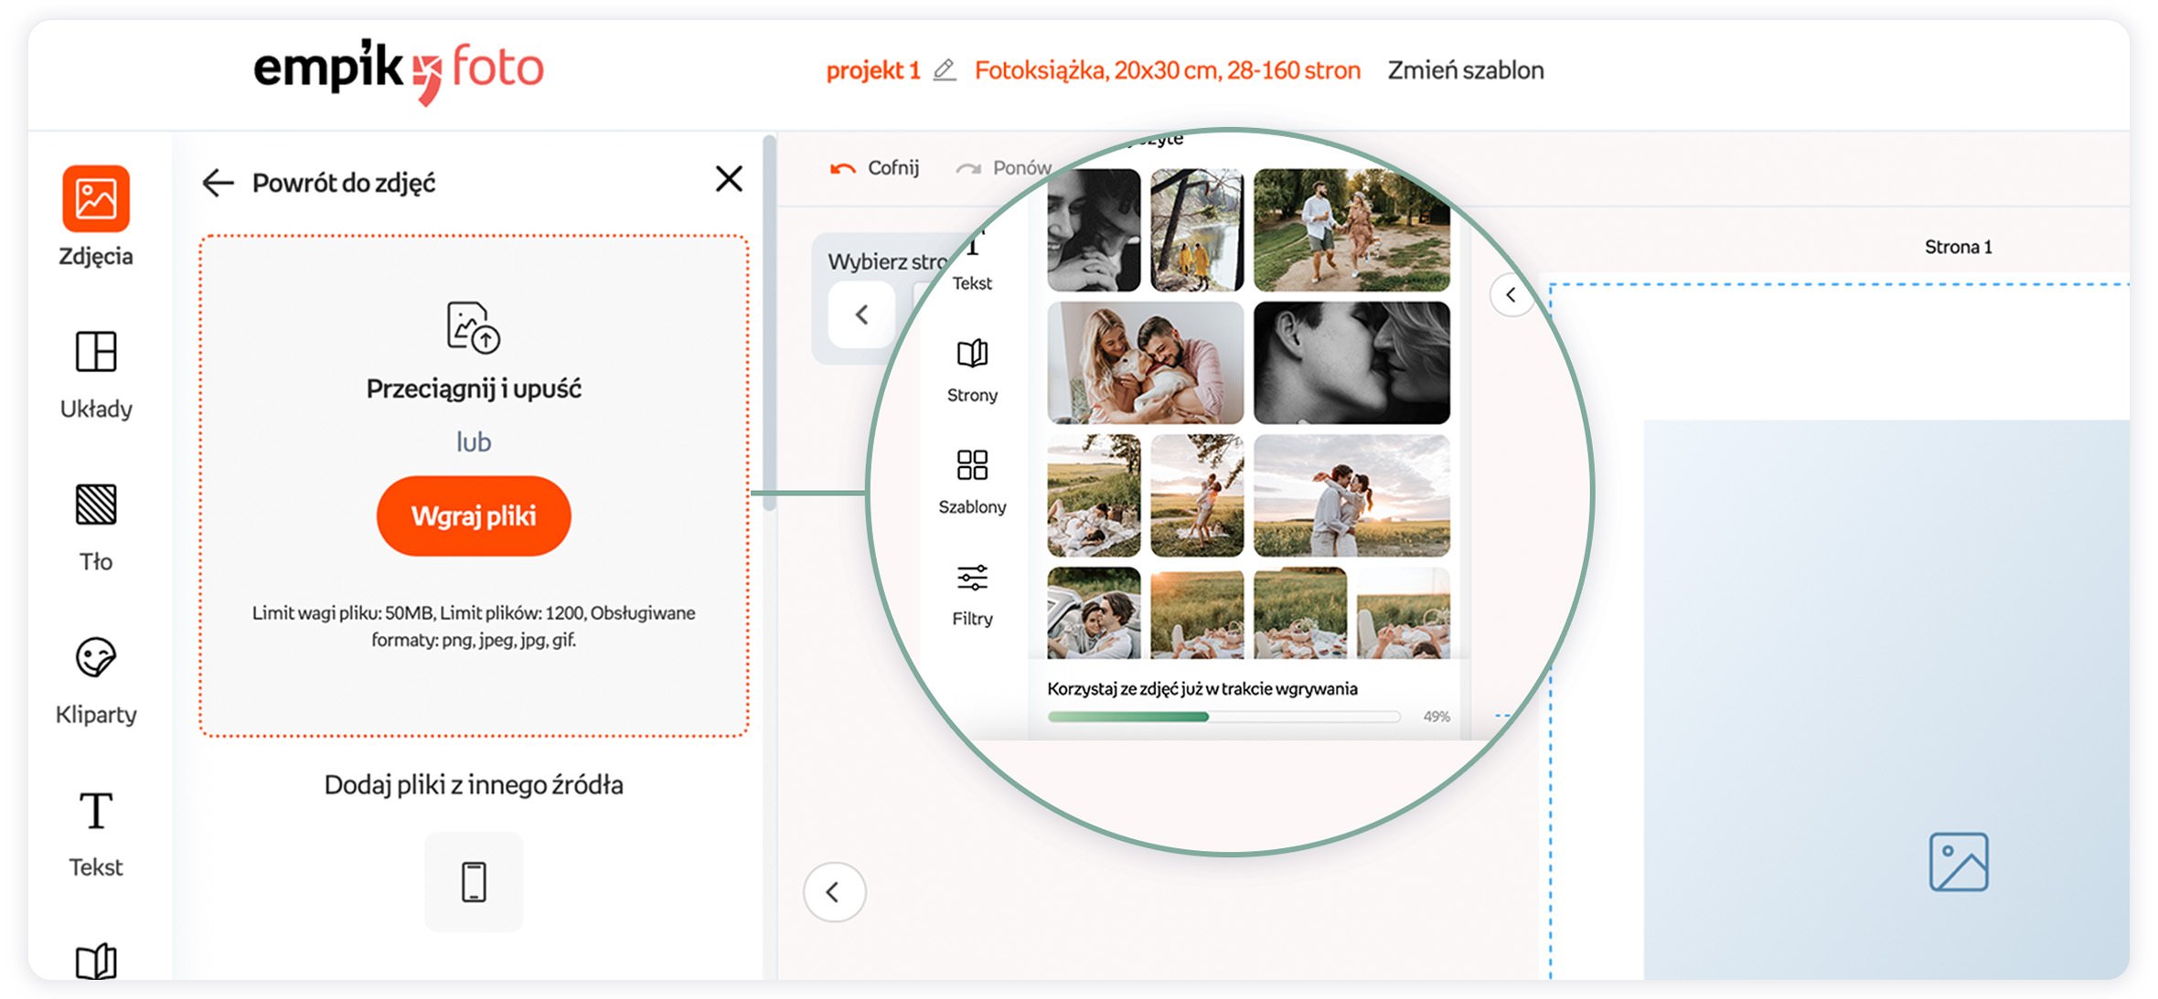Image resolution: width=2158 pixels, height=999 pixels.
Task: Open the Zdjęcia photos panel
Action: (x=96, y=199)
